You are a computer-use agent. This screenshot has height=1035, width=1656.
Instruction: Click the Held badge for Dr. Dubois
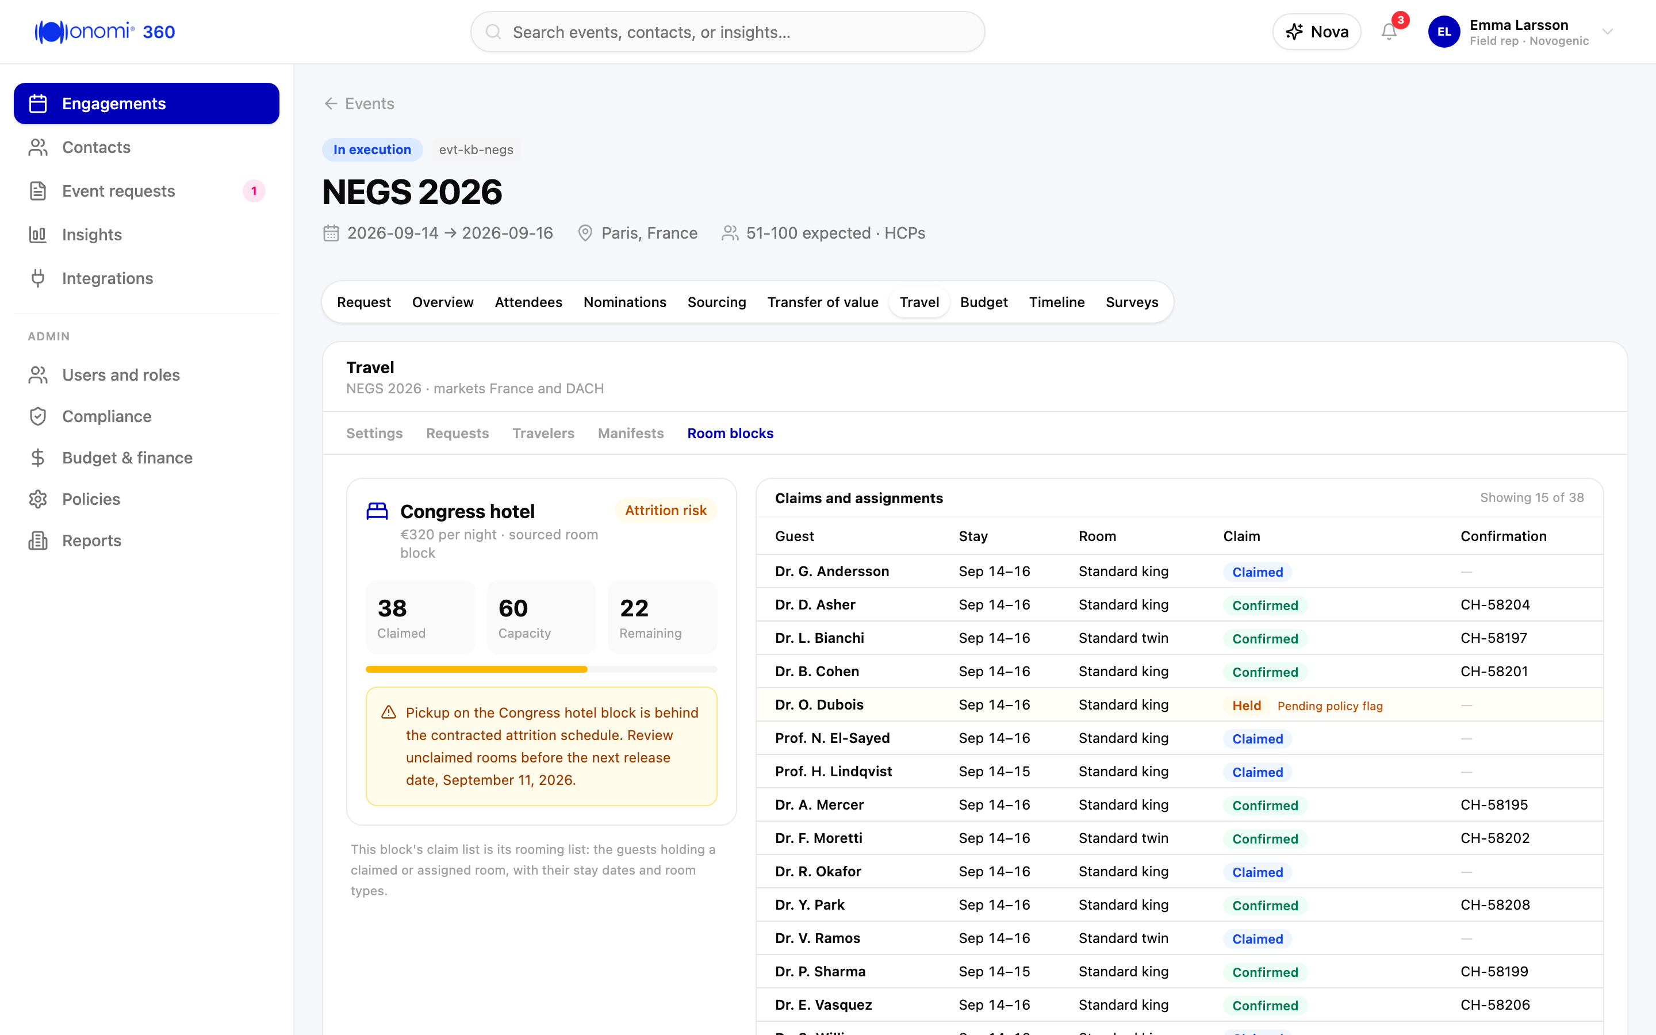(1246, 706)
